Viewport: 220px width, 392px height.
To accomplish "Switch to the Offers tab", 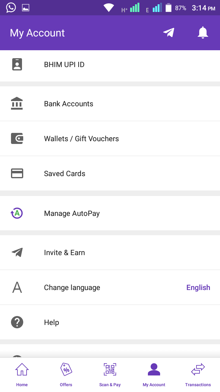I will coord(66,375).
